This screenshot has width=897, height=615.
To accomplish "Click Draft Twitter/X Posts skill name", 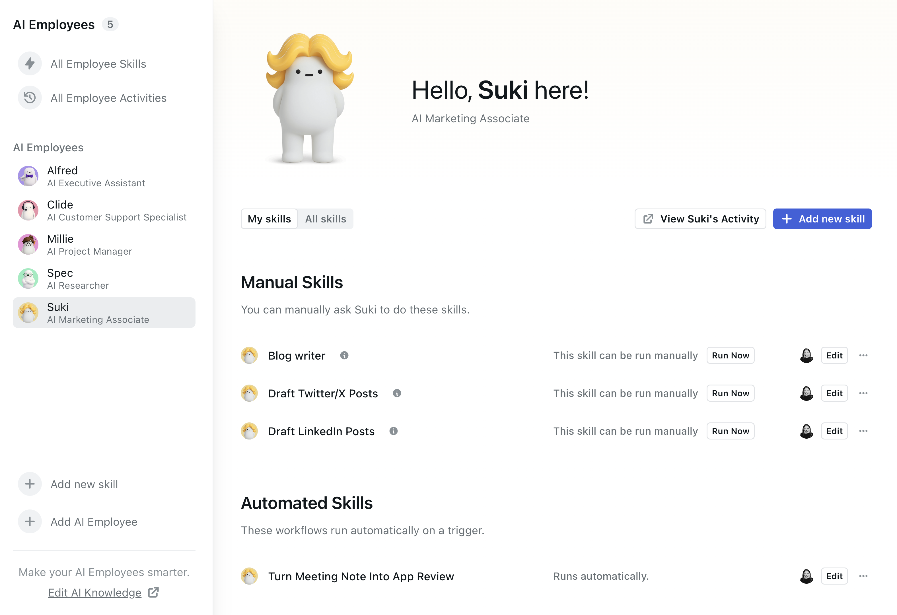I will click(323, 393).
